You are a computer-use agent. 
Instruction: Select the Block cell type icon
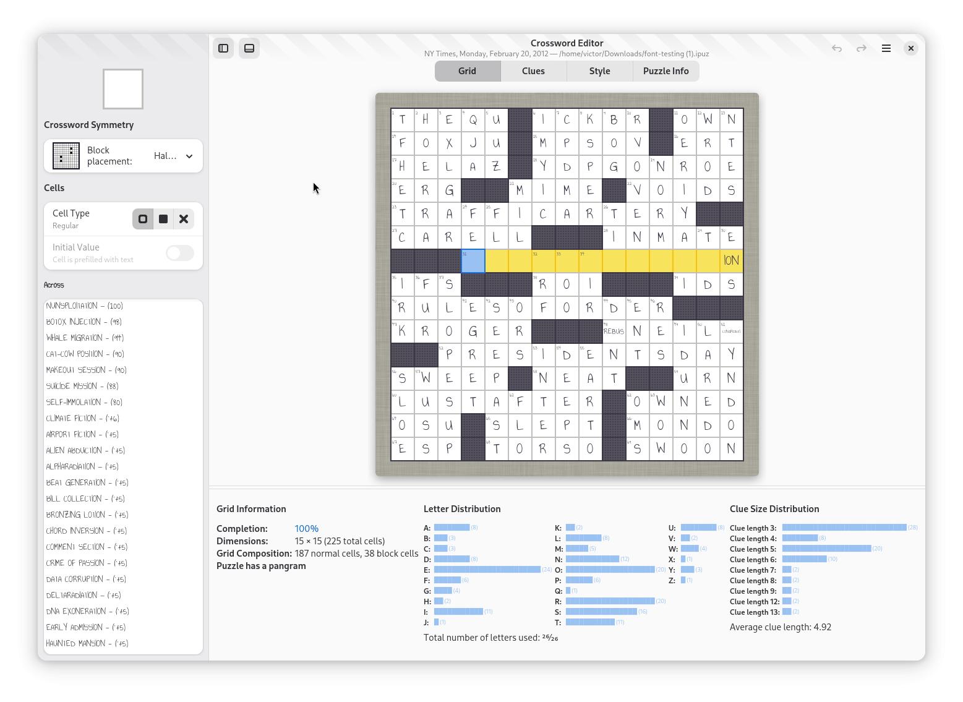pos(163,218)
